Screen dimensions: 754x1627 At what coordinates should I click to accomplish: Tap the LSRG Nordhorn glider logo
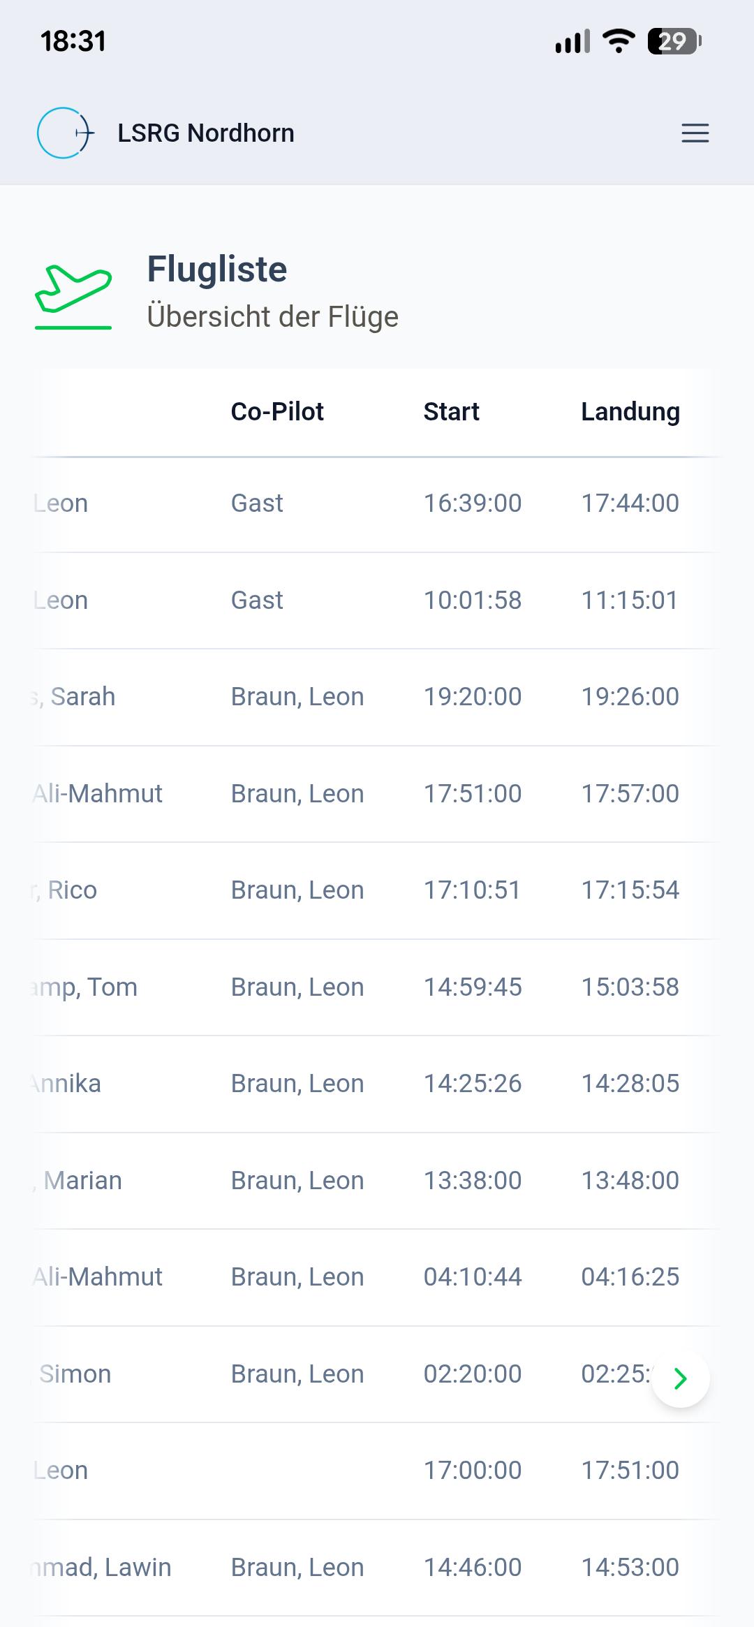click(66, 133)
